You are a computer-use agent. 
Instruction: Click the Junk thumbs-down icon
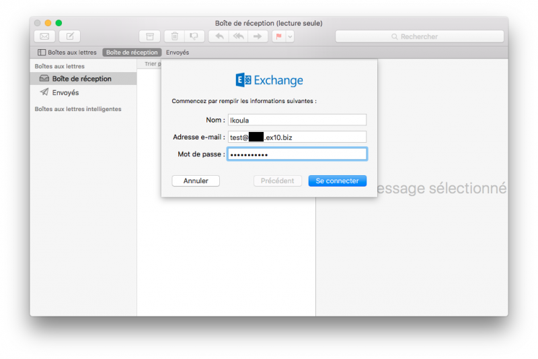tap(194, 36)
